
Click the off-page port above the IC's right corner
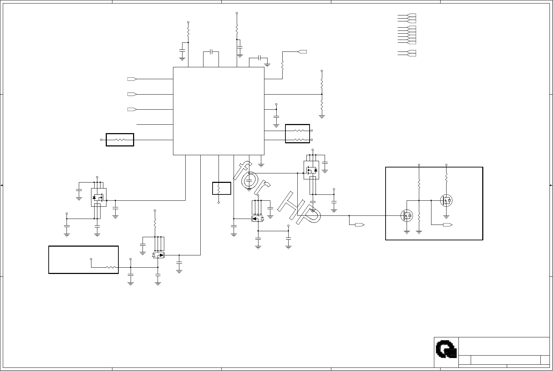[302, 52]
